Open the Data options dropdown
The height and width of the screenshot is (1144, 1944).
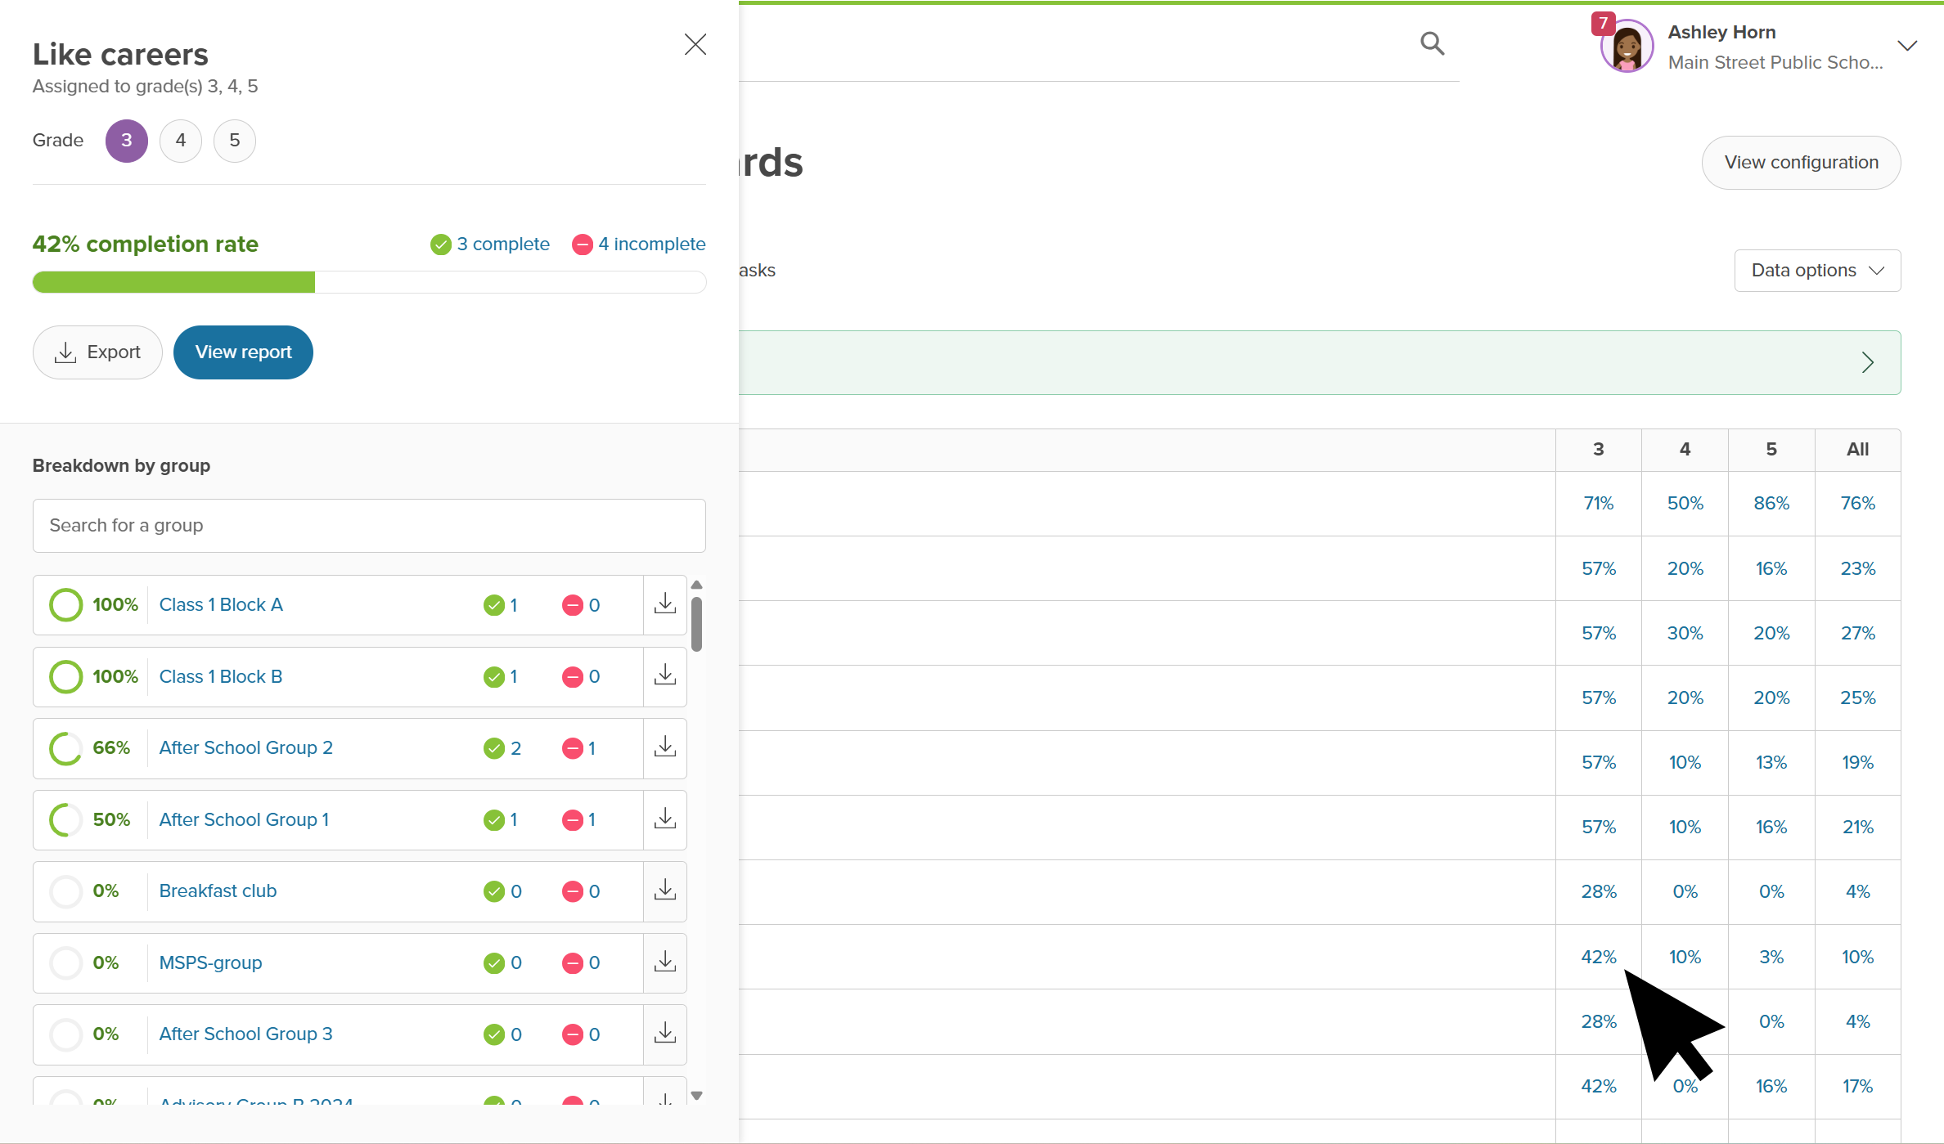pyautogui.click(x=1817, y=271)
